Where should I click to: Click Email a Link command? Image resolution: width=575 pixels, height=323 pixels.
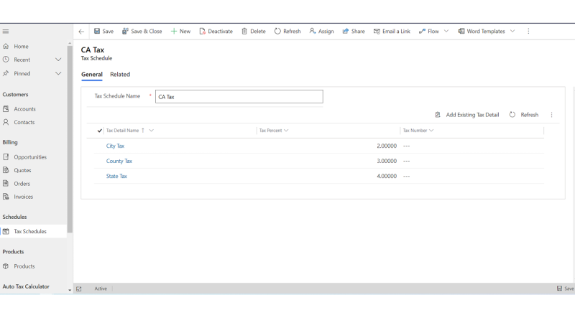click(x=392, y=32)
